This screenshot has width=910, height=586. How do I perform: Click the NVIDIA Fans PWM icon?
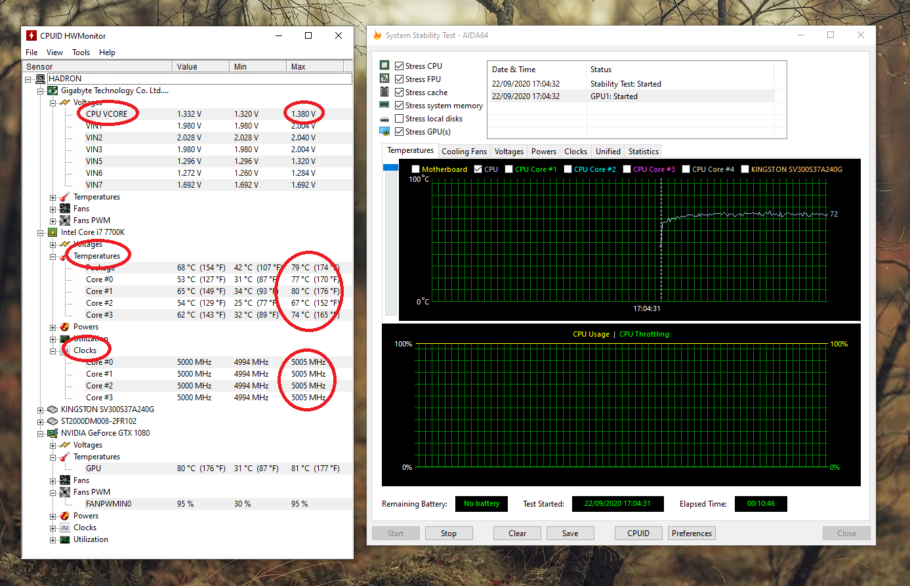click(x=65, y=492)
